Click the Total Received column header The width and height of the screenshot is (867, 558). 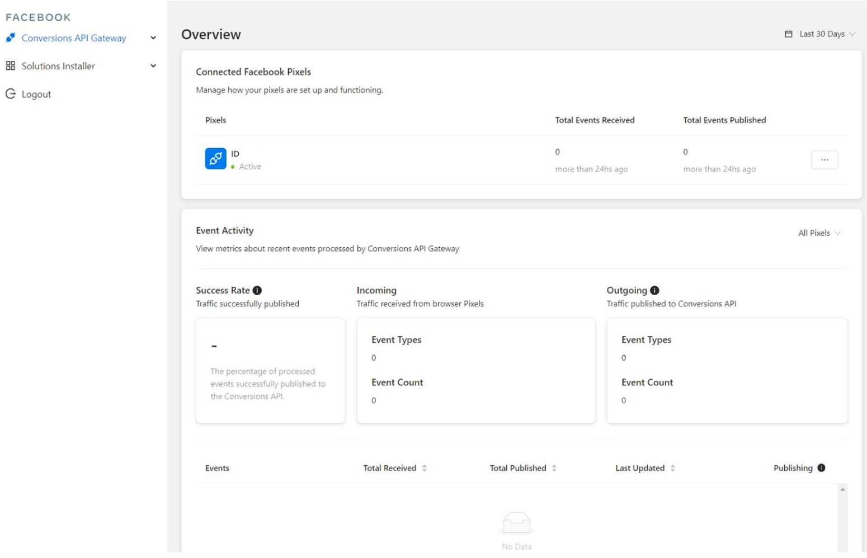(x=390, y=468)
